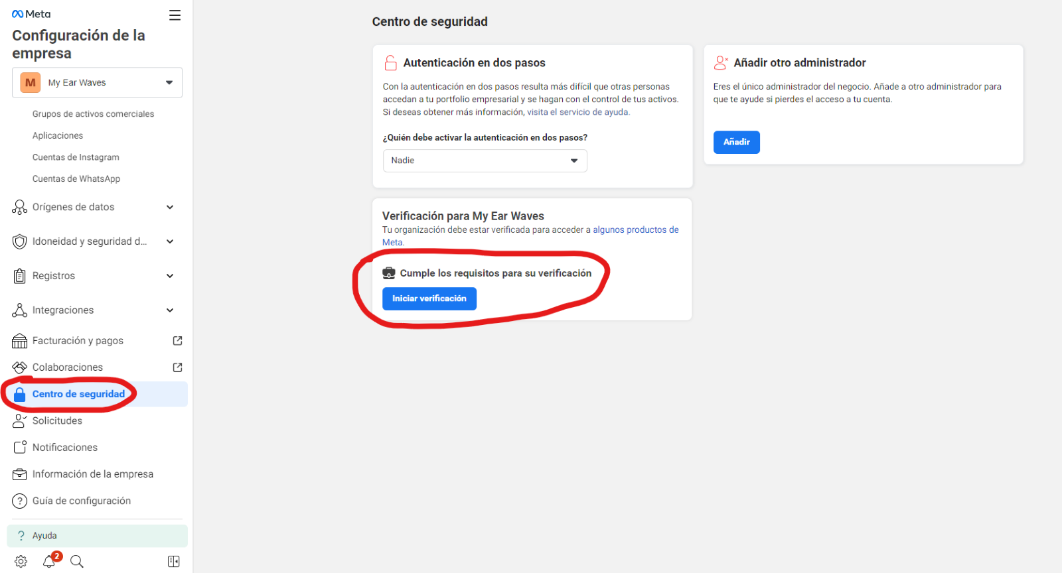Open Facturación y pagos external link icon

click(x=177, y=341)
